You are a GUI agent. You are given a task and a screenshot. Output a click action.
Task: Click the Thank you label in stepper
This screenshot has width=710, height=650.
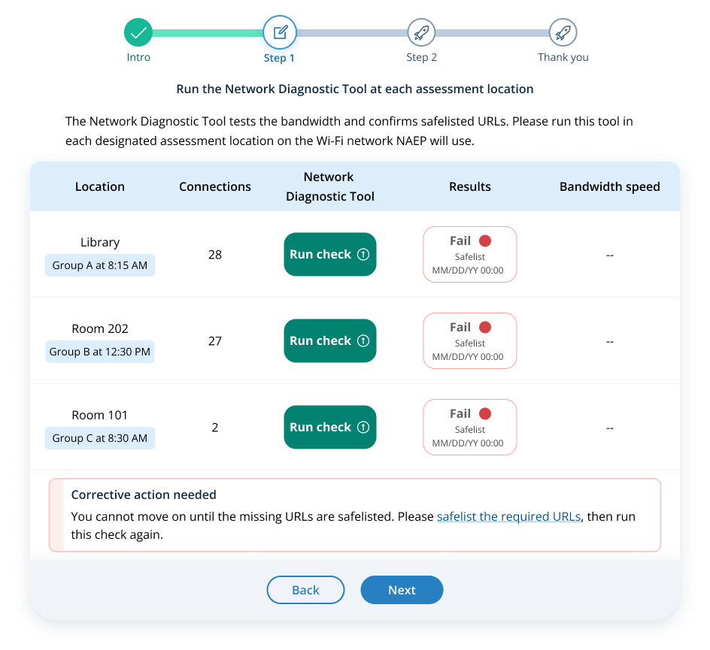pos(563,58)
